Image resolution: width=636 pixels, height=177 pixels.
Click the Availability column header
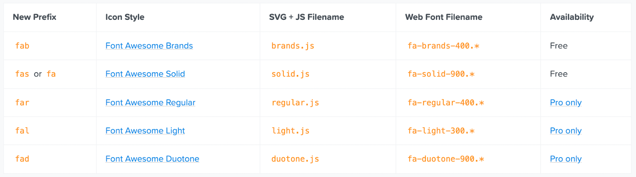click(x=572, y=17)
